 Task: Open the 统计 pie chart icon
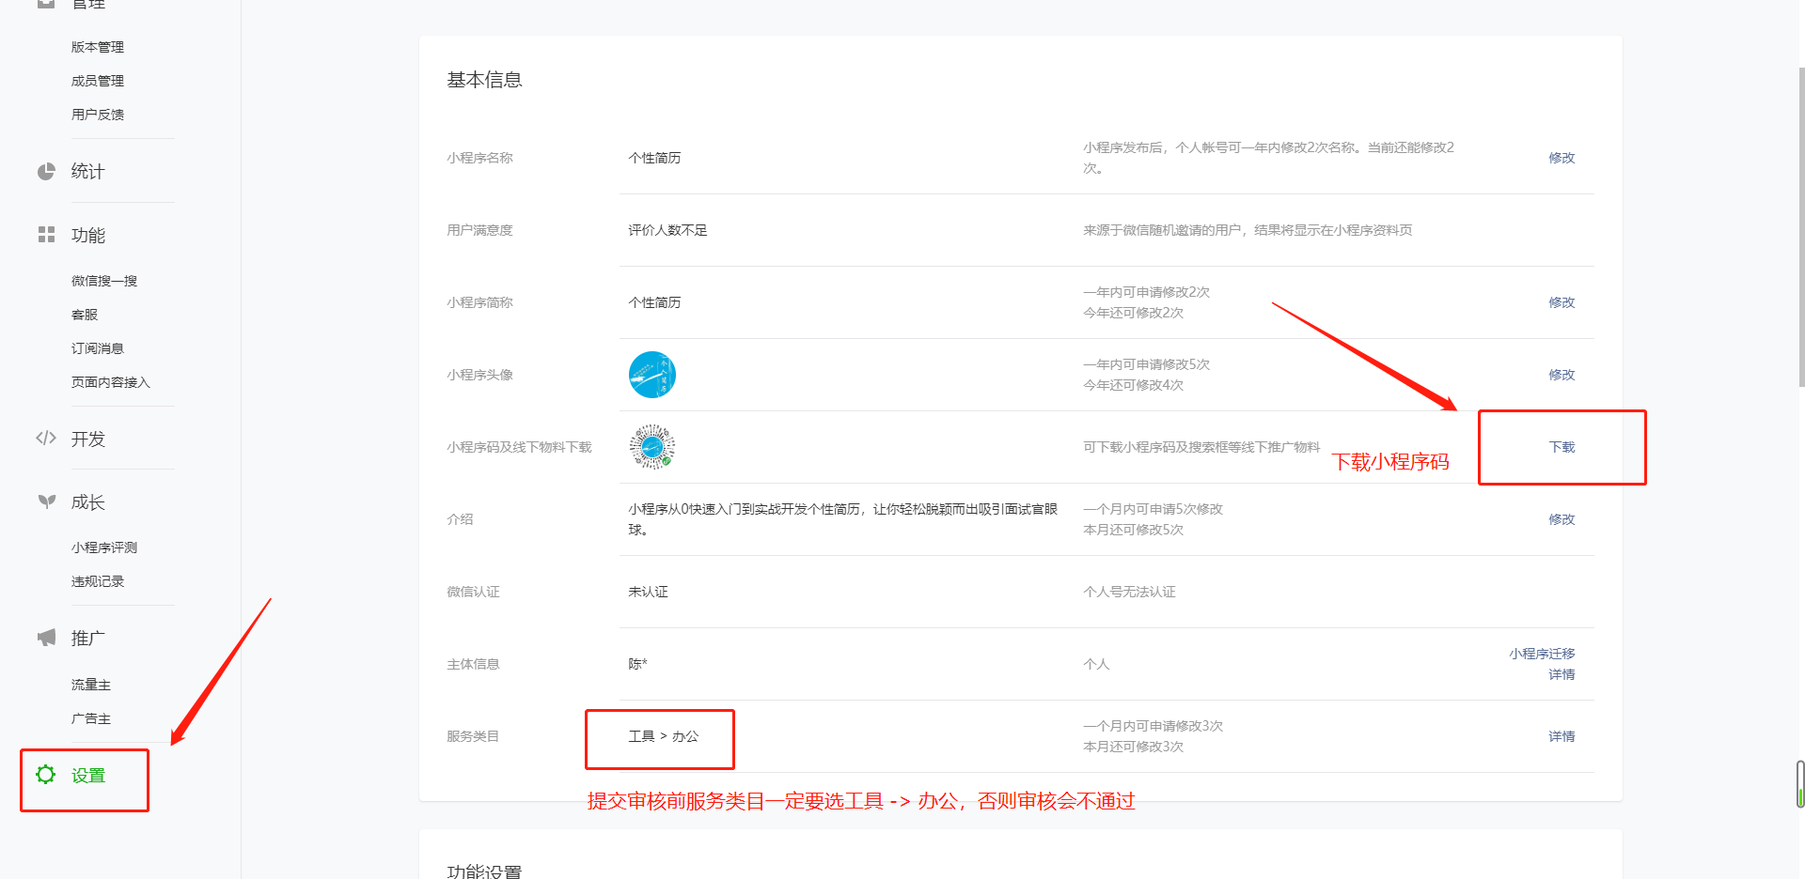point(46,171)
